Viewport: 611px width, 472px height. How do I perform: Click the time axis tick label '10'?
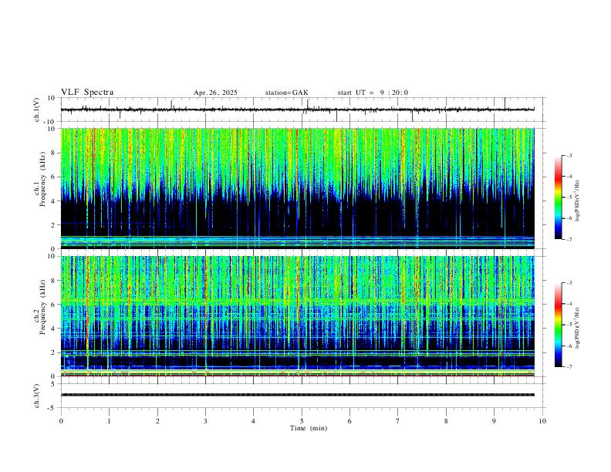(x=542, y=421)
